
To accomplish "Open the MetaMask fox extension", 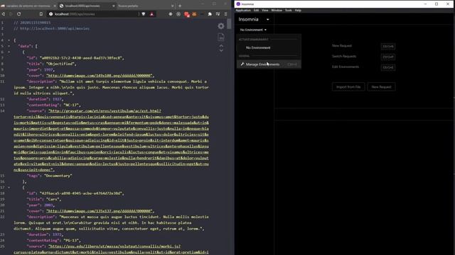I will [x=194, y=14].
